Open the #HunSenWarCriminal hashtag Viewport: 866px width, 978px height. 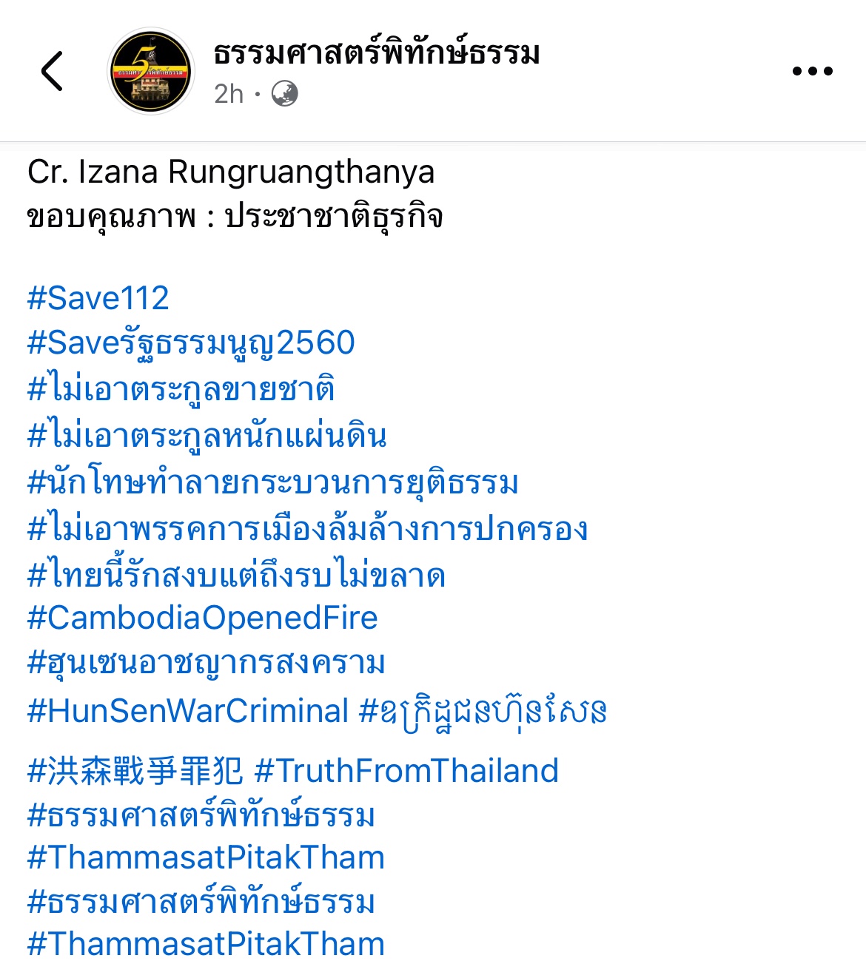[x=188, y=711]
